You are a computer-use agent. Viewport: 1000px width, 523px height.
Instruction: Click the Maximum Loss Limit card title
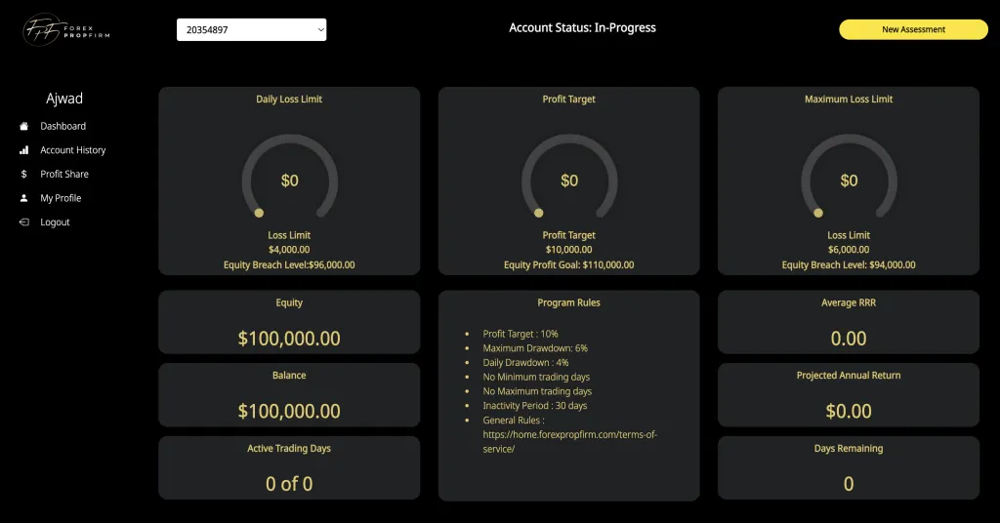coord(849,100)
